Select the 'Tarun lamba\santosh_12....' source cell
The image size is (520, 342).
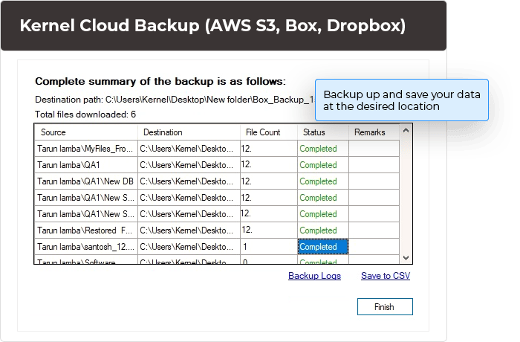[x=86, y=246]
